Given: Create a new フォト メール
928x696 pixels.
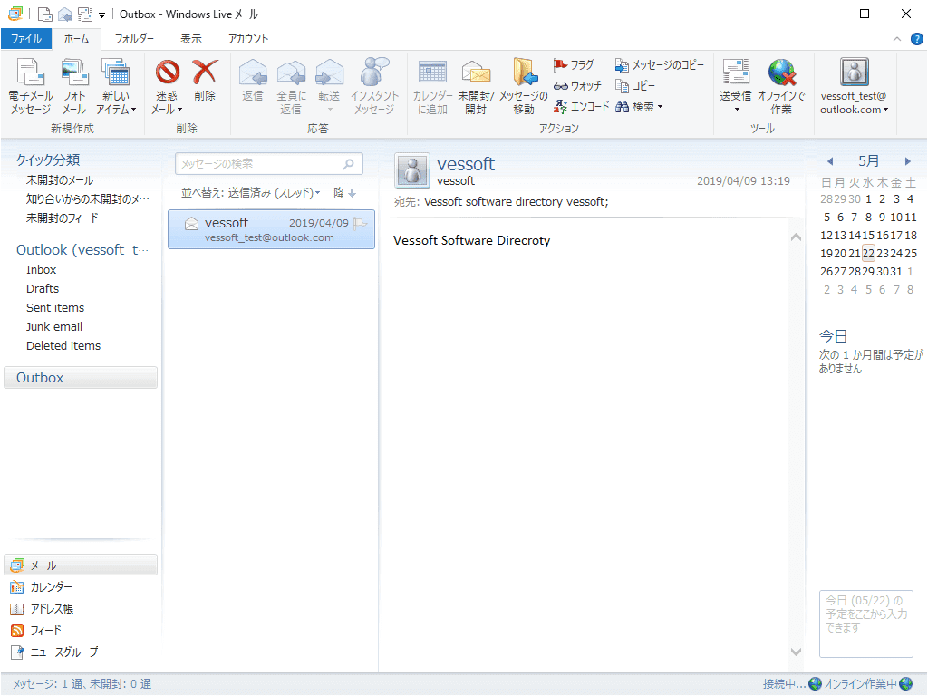Looking at the screenshot, I should point(74,86).
